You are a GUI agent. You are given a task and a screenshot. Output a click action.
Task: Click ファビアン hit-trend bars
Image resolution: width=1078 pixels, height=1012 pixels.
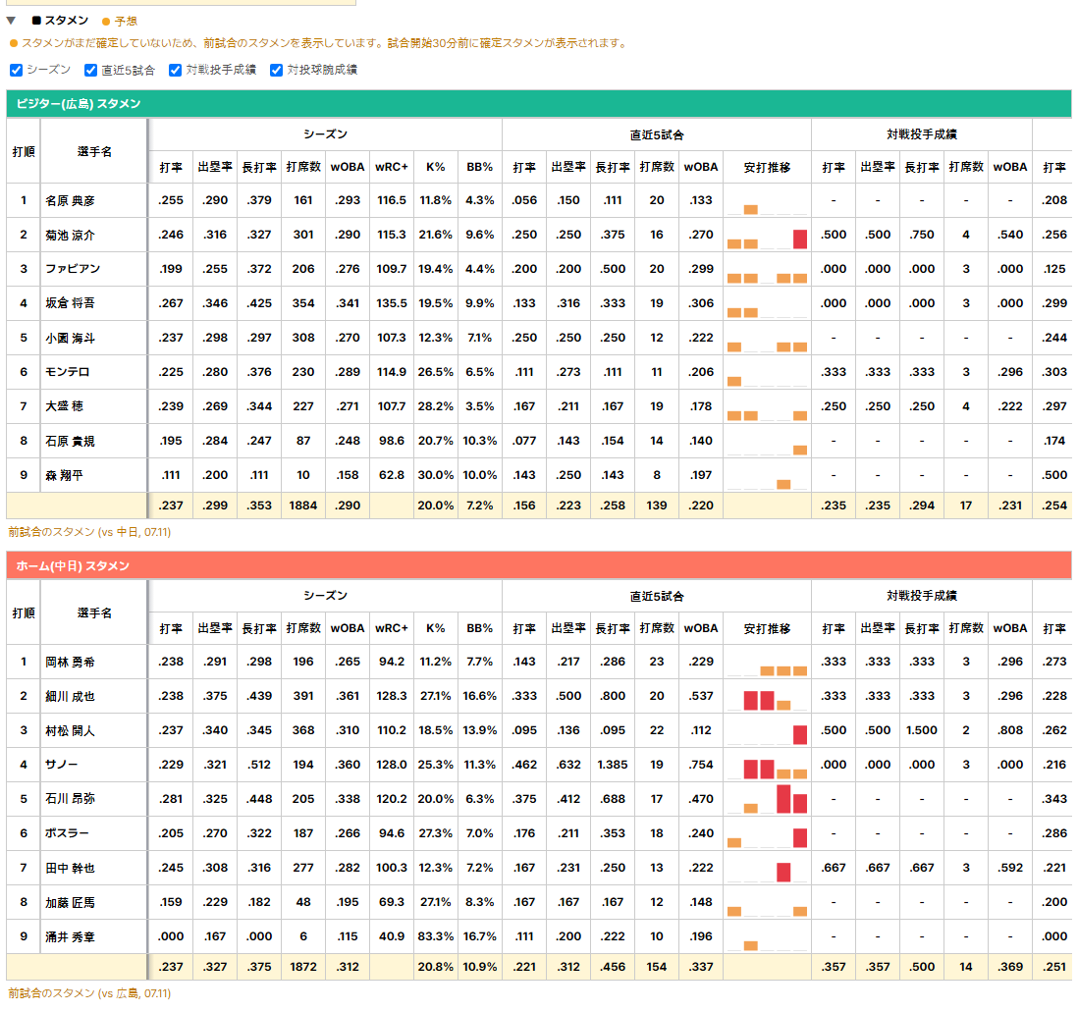pyautogui.click(x=767, y=278)
